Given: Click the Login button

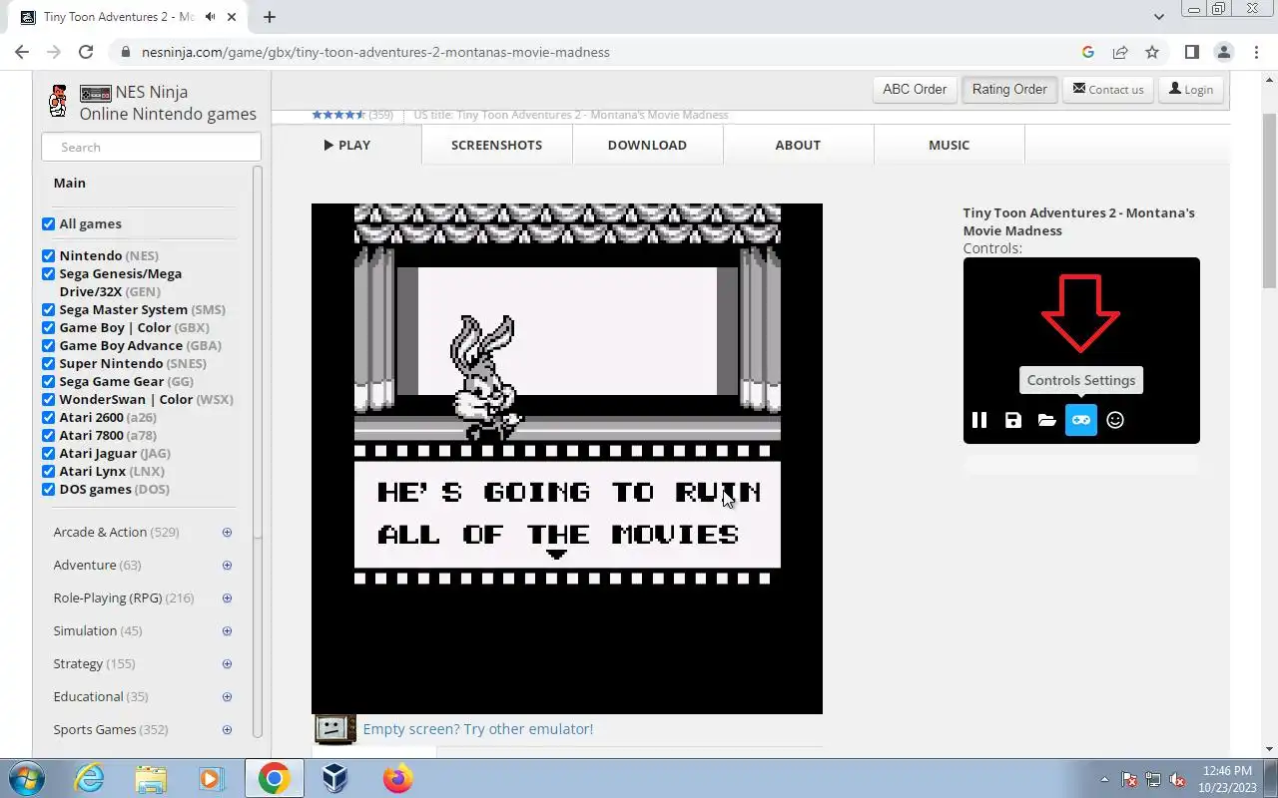Looking at the screenshot, I should (1191, 89).
